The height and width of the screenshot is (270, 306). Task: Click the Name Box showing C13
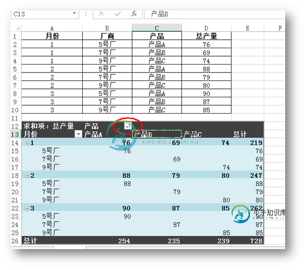(45, 14)
